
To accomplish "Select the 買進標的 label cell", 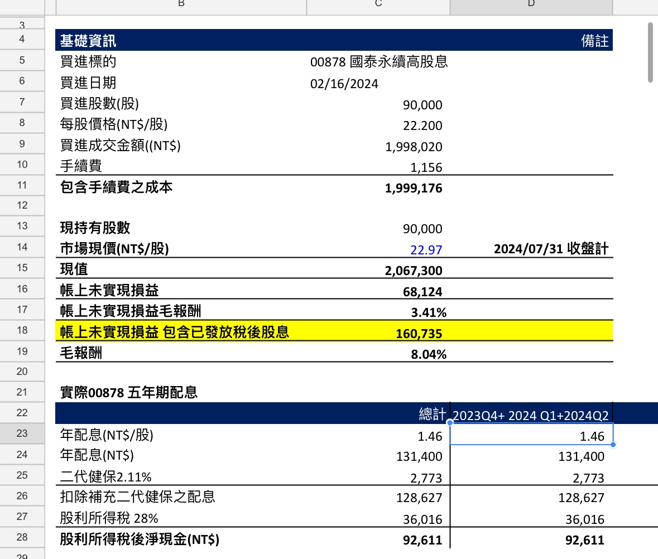I will point(88,61).
